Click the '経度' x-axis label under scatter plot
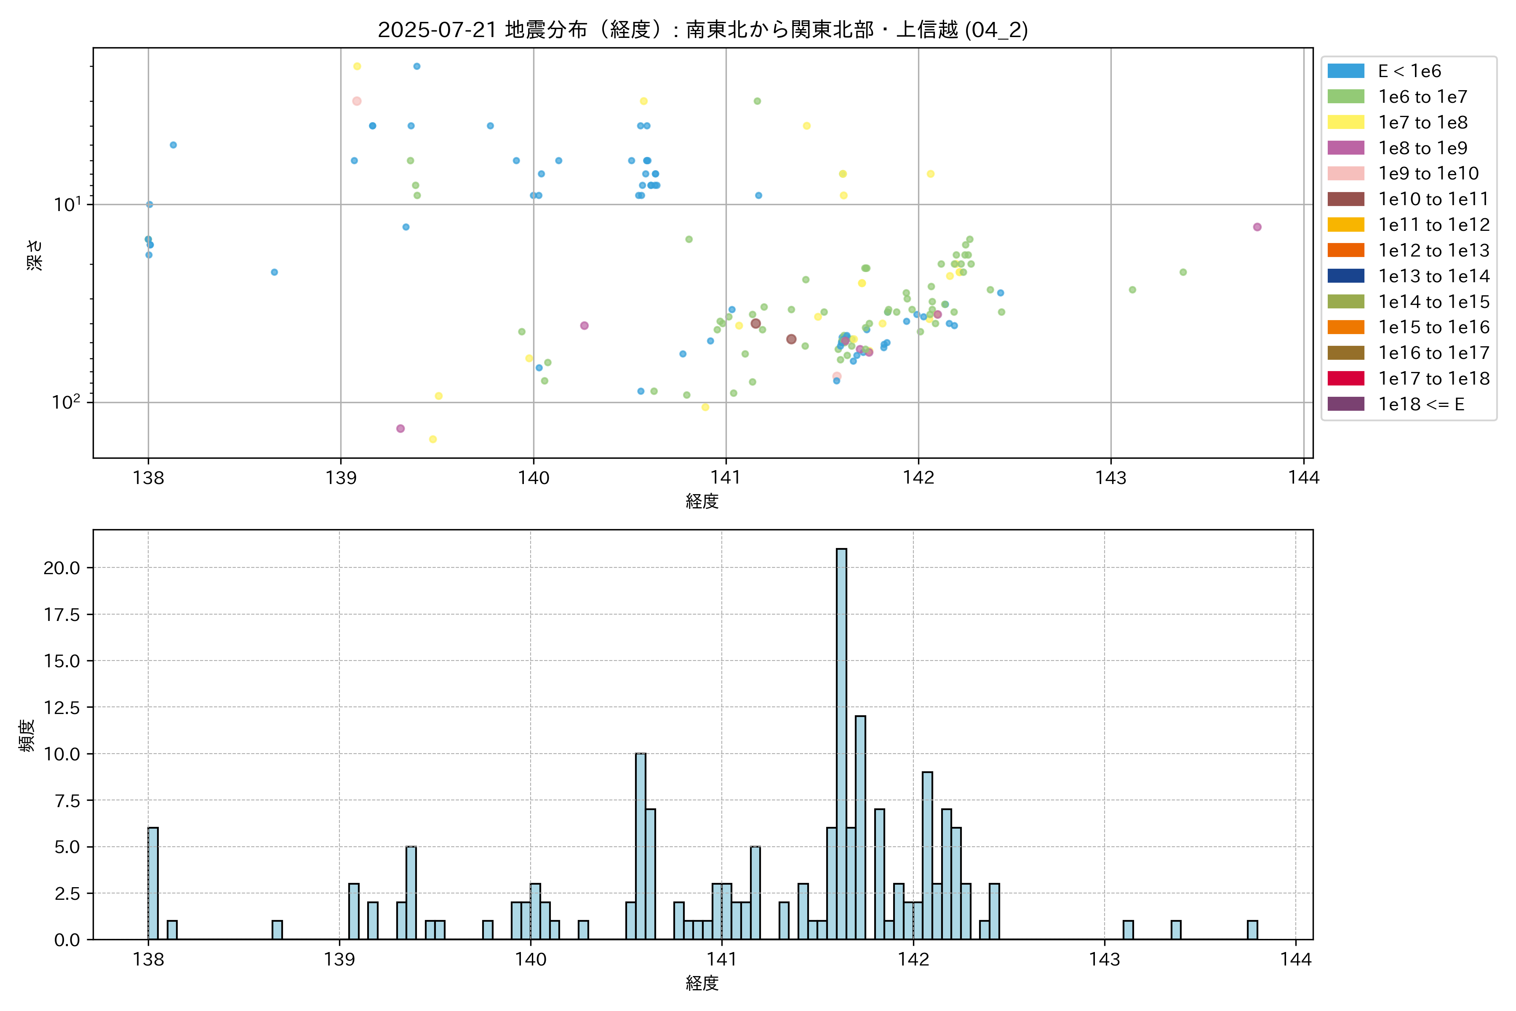This screenshot has width=1516, height=1011. click(x=702, y=501)
